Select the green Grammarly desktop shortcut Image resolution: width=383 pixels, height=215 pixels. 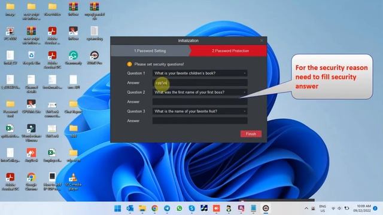[x=73, y=57]
